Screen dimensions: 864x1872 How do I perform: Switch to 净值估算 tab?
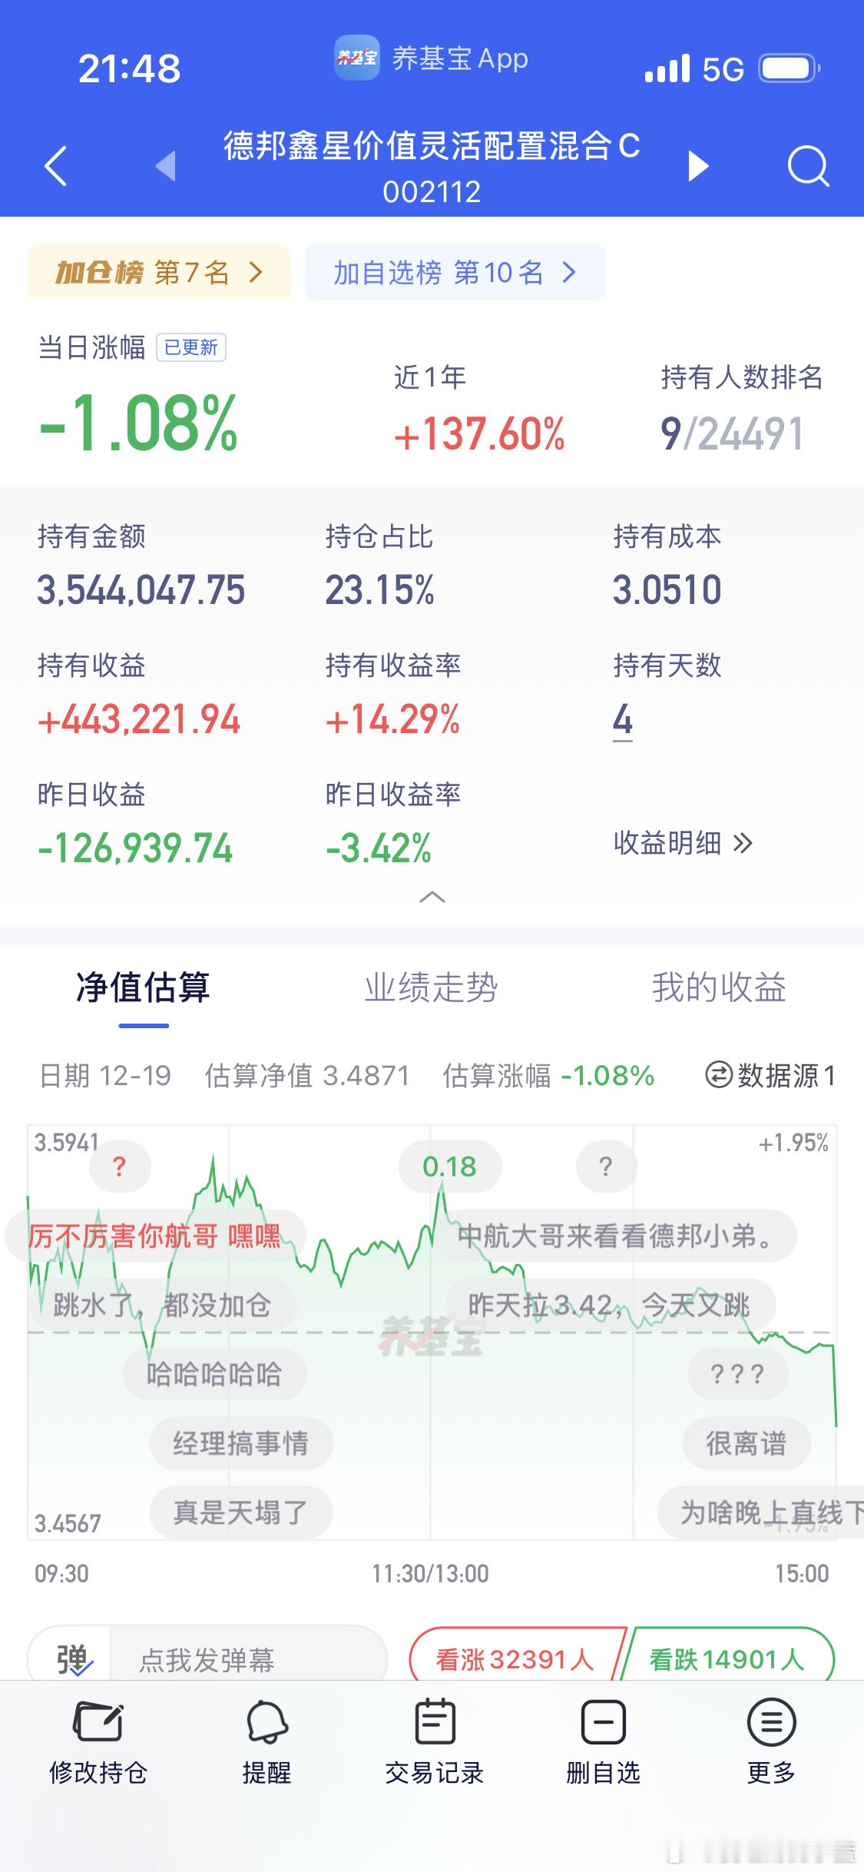click(144, 988)
